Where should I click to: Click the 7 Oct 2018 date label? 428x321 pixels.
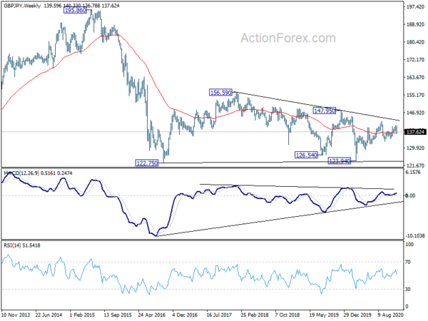(x=287, y=315)
